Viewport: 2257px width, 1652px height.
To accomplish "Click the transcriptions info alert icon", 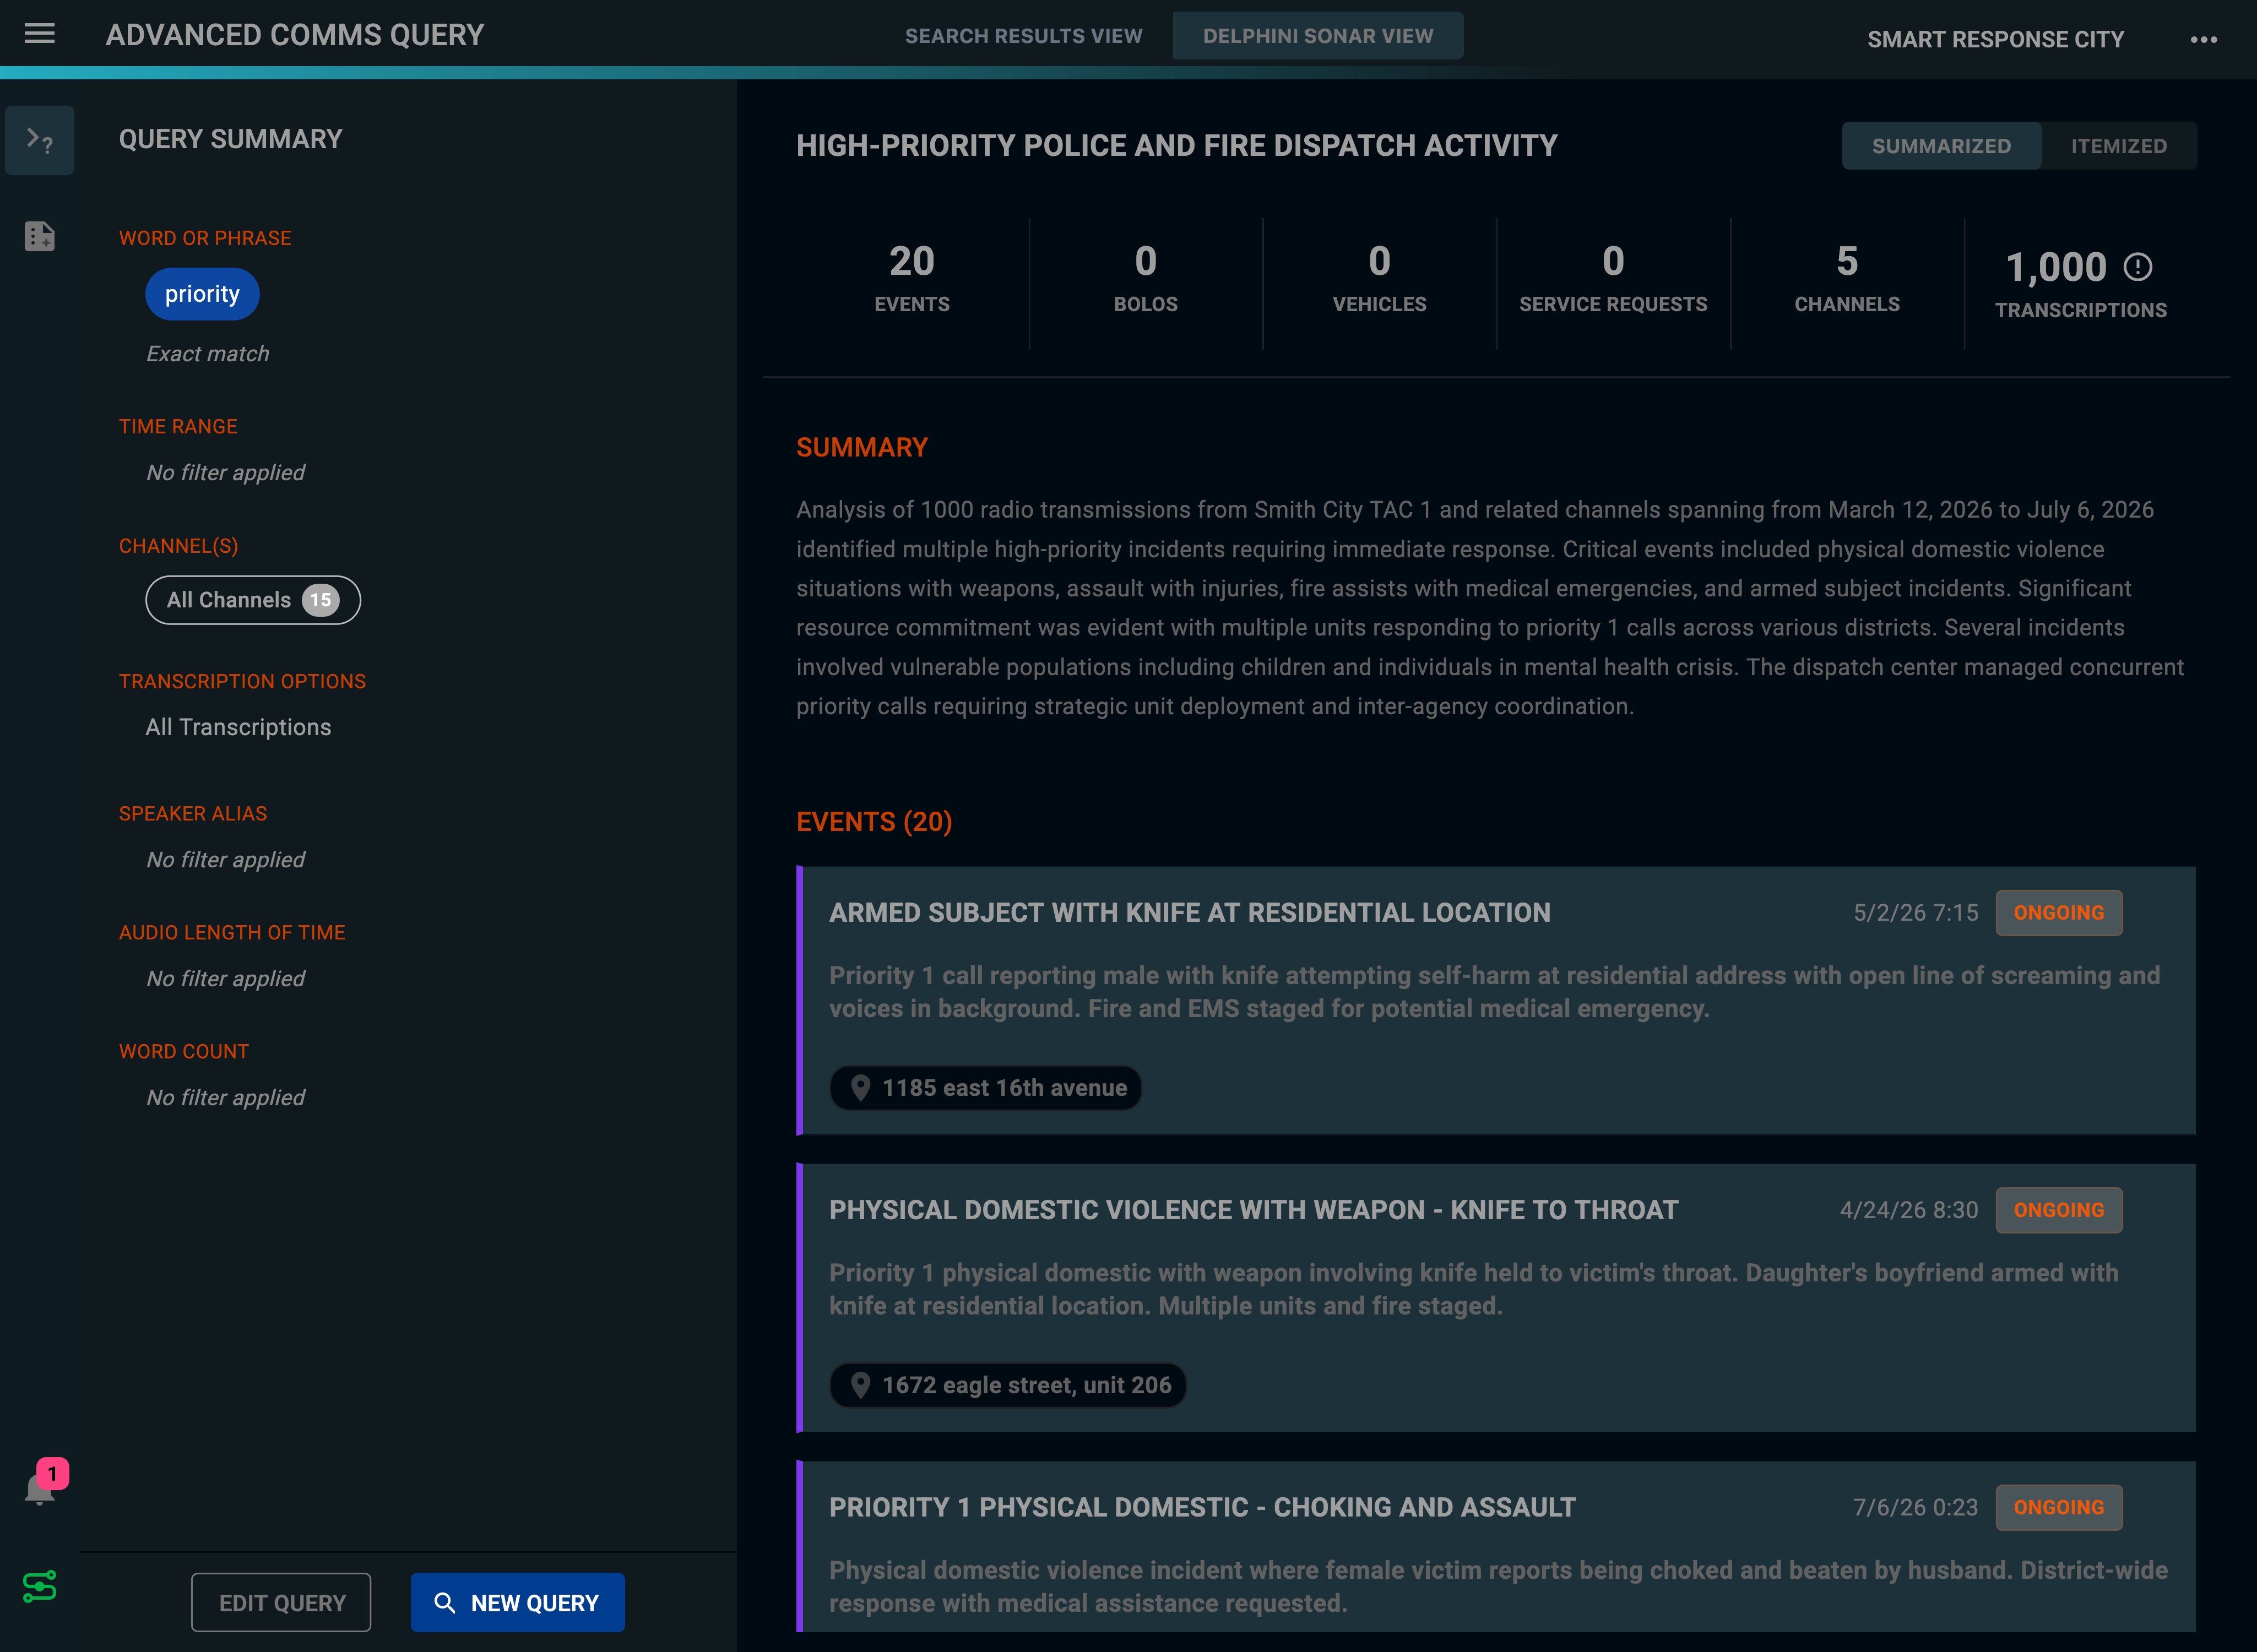I will tap(2138, 267).
